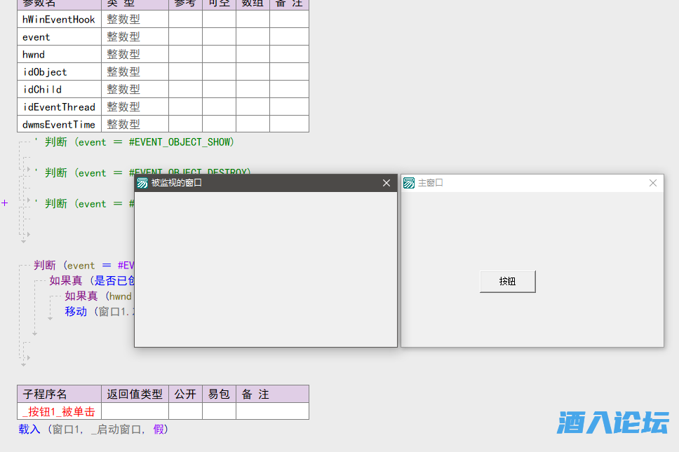Toggle the 可空 cell for the idChild parameter

[219, 90]
